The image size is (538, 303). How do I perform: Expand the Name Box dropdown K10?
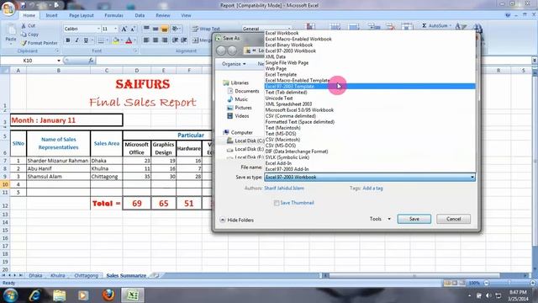[59, 61]
